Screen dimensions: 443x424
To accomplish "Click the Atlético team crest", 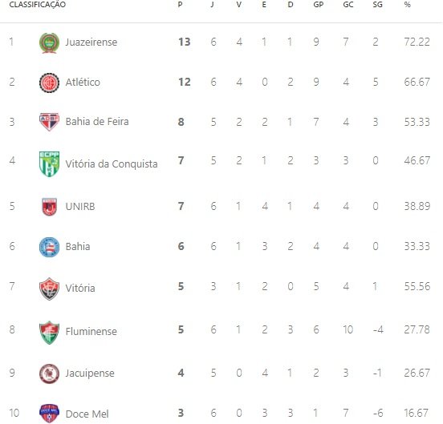I will 49,83.
